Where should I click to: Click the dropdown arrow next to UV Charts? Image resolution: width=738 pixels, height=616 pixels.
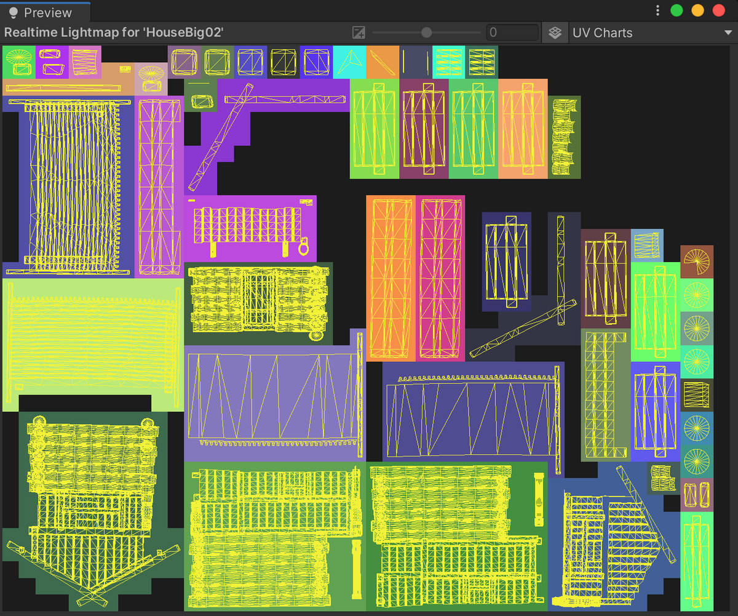(x=728, y=33)
